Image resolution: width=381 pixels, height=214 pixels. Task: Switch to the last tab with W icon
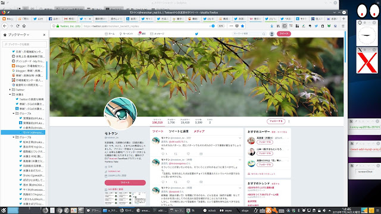point(332,18)
